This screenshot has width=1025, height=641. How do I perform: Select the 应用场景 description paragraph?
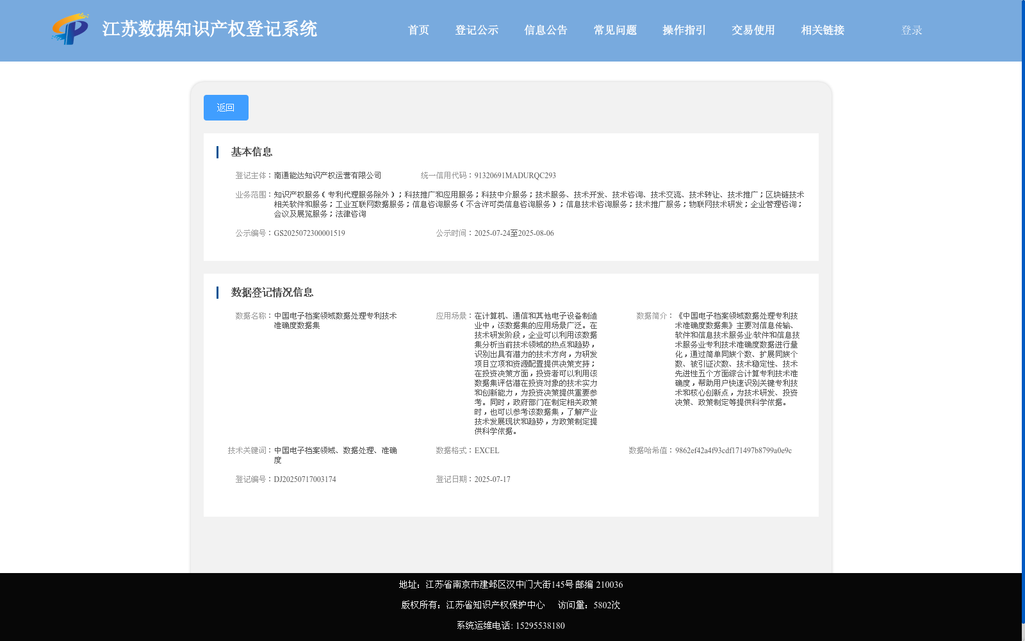[x=536, y=374]
